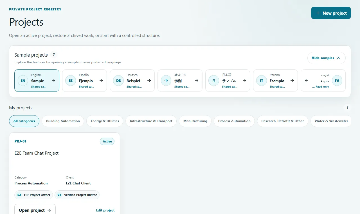
Task: Filter by Infrastructure & Transport
Action: [x=151, y=121]
